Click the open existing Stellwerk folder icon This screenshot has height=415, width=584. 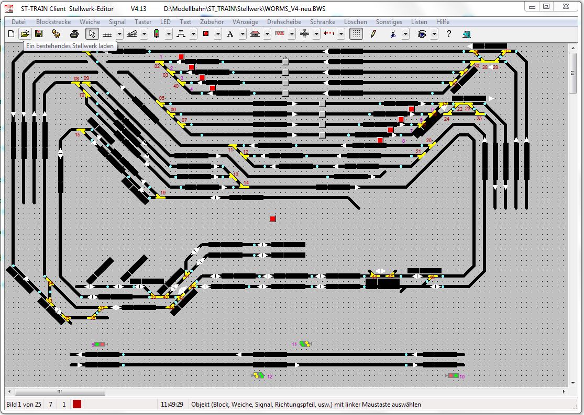click(25, 34)
